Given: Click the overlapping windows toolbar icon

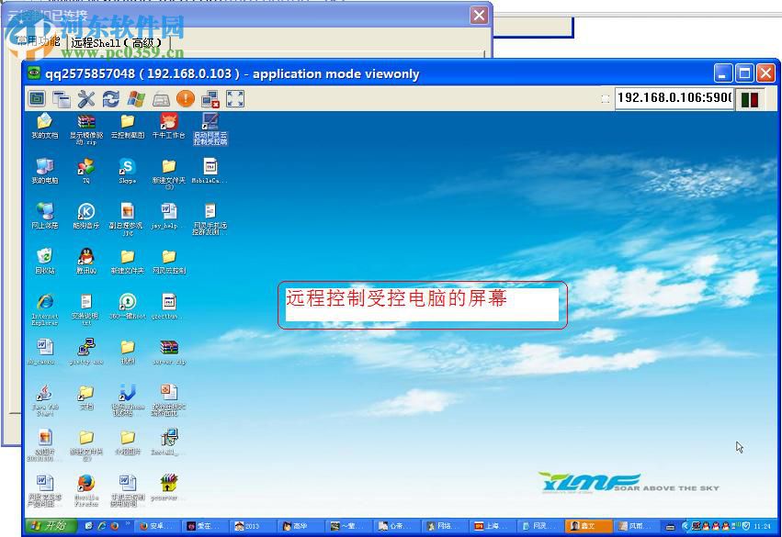Looking at the screenshot, I should click(62, 99).
